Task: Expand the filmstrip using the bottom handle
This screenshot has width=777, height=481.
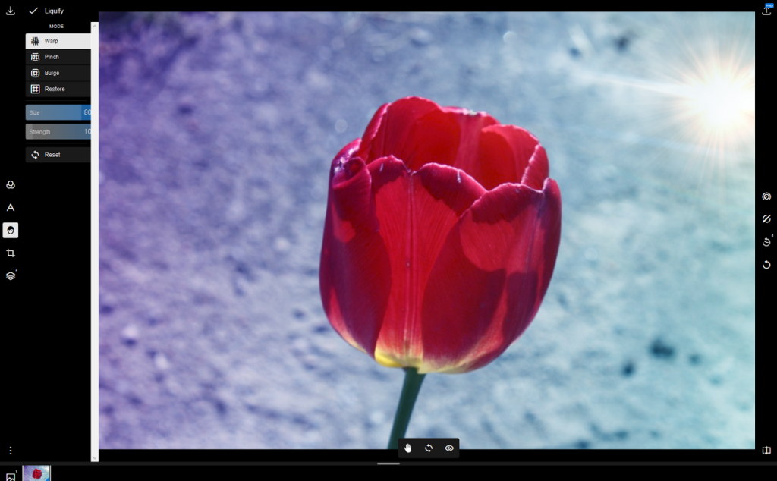Action: 388,463
